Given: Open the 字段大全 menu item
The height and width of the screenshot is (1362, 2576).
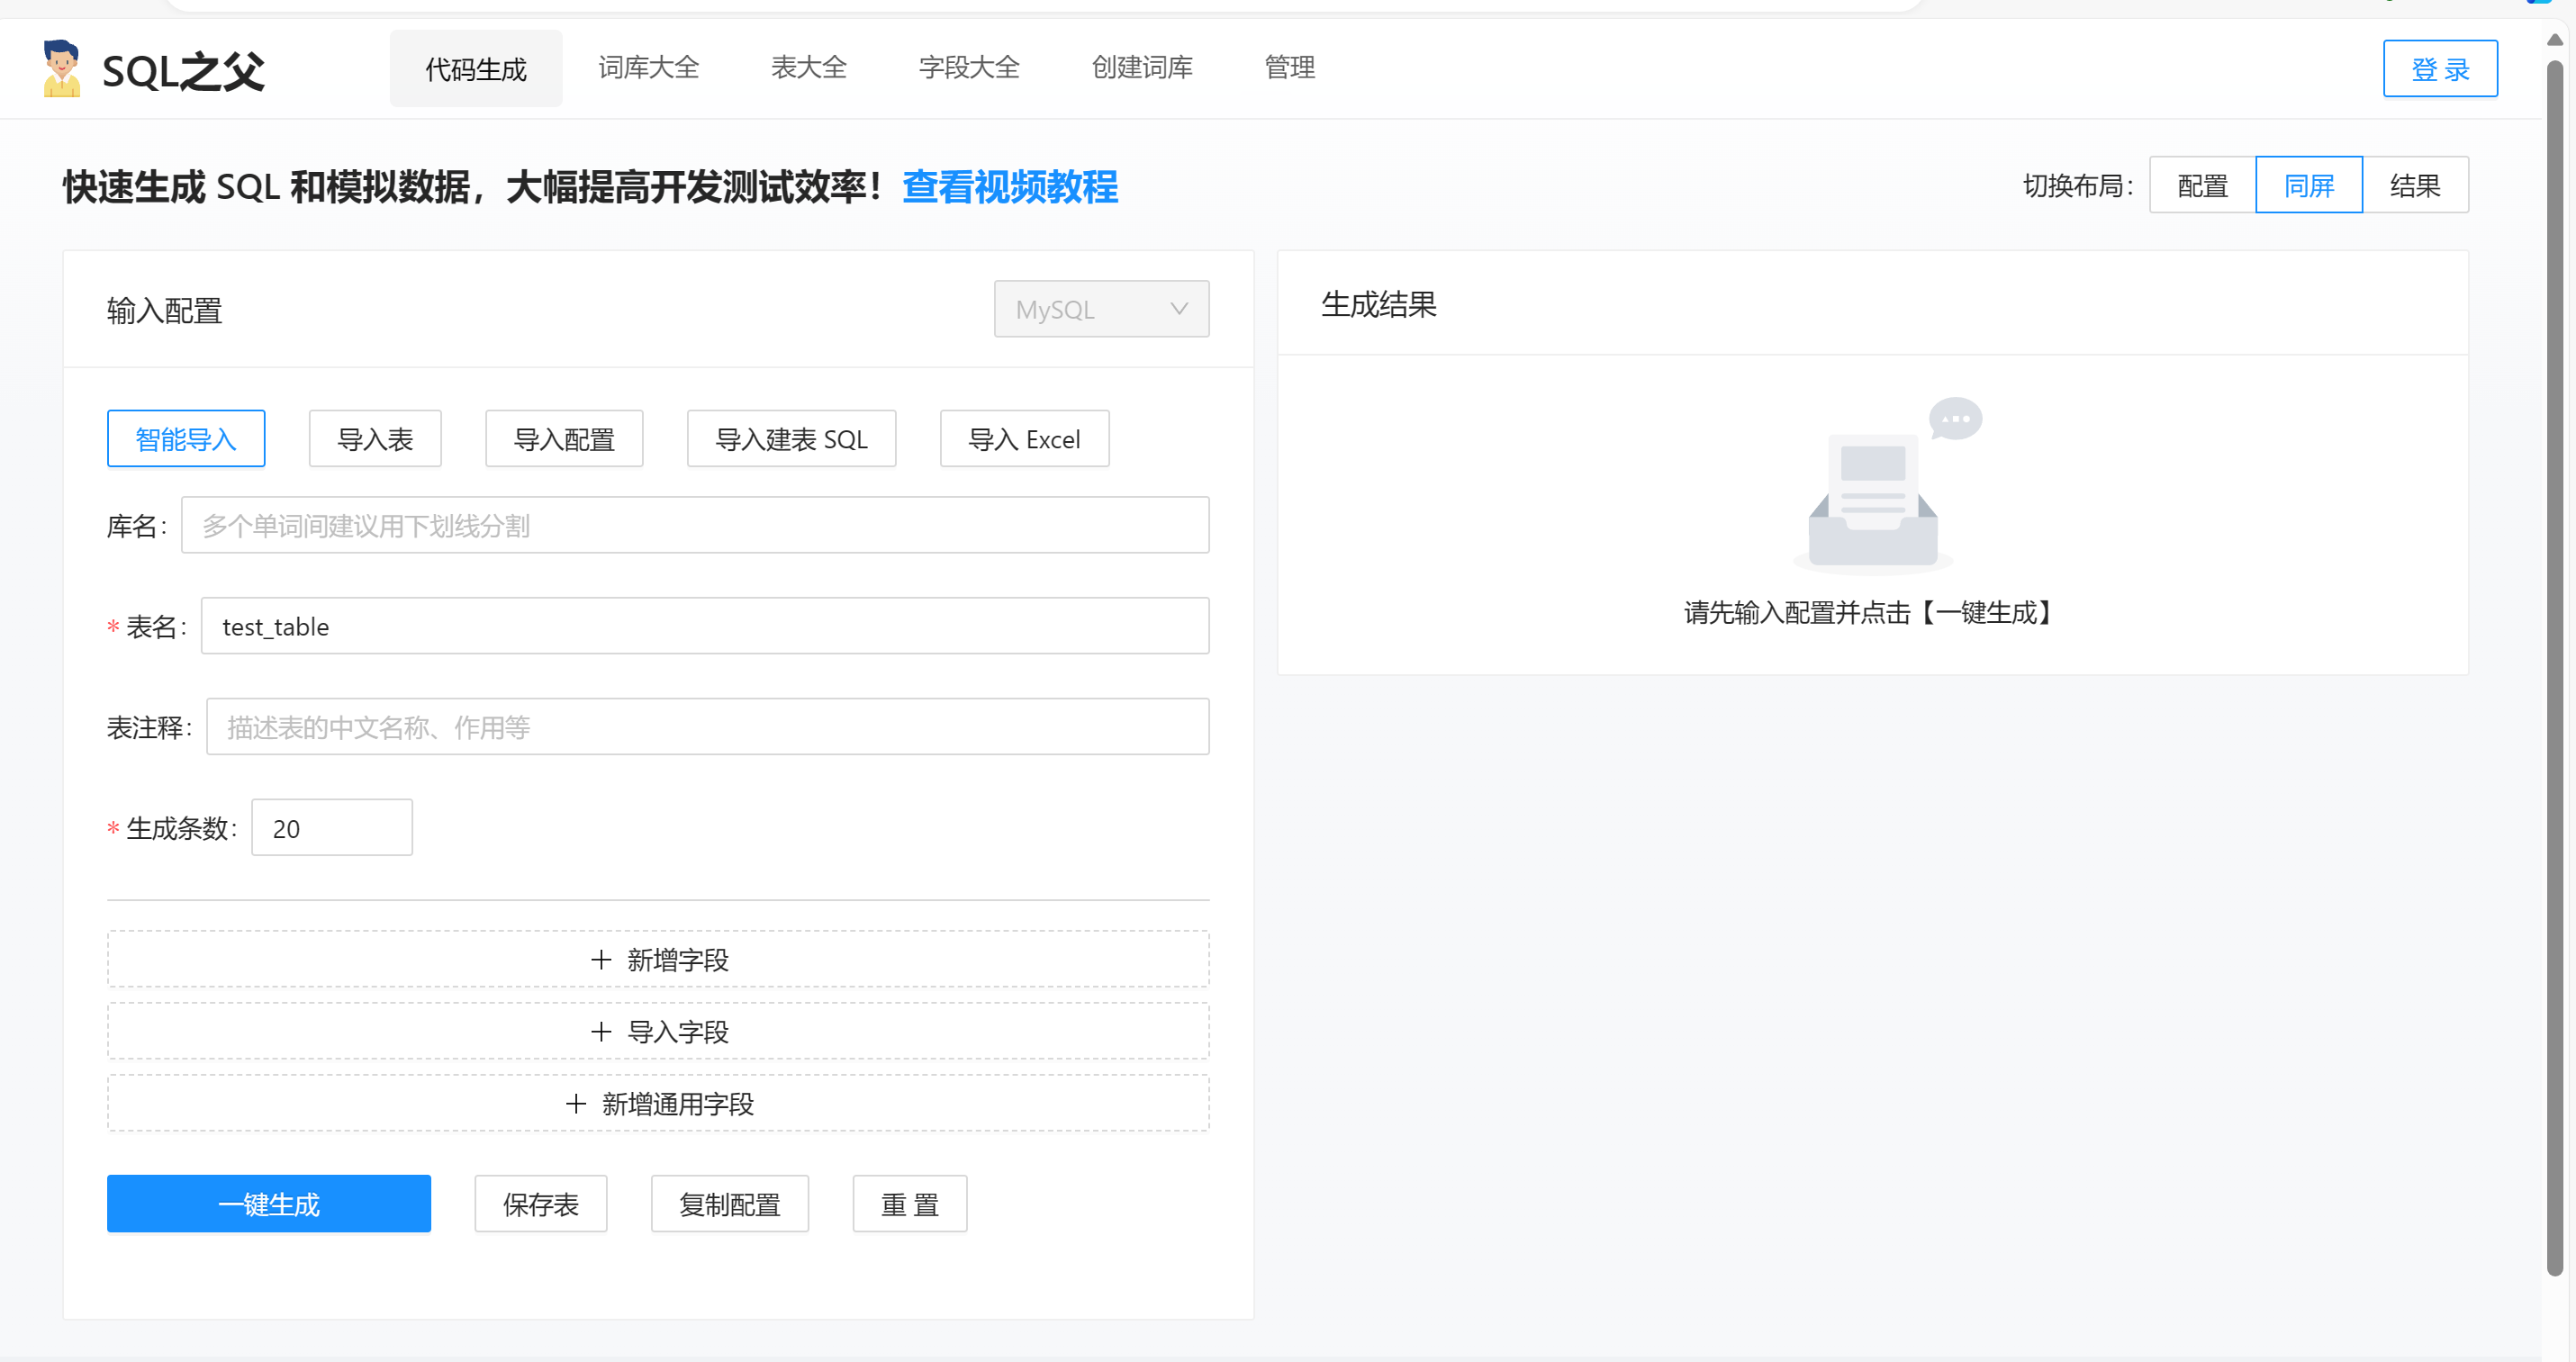Looking at the screenshot, I should click(969, 68).
